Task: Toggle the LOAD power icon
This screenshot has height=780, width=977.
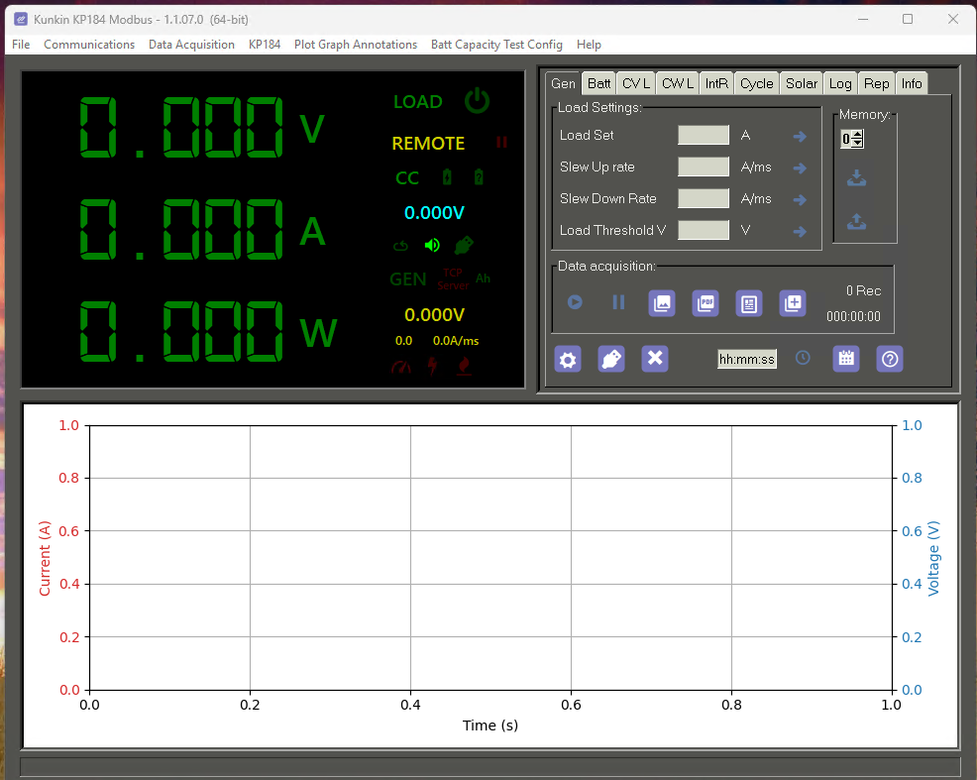Action: click(478, 101)
